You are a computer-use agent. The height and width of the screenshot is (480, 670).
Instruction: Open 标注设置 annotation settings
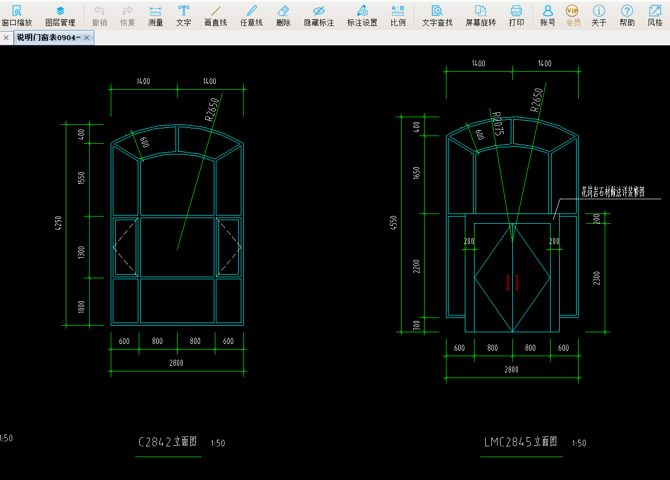[x=362, y=16]
